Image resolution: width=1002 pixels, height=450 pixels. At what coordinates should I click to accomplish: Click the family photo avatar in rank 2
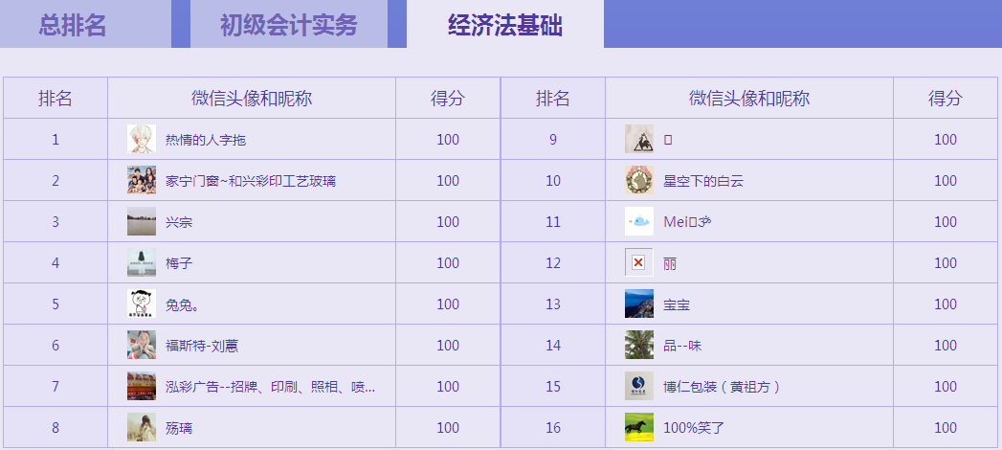click(x=142, y=180)
